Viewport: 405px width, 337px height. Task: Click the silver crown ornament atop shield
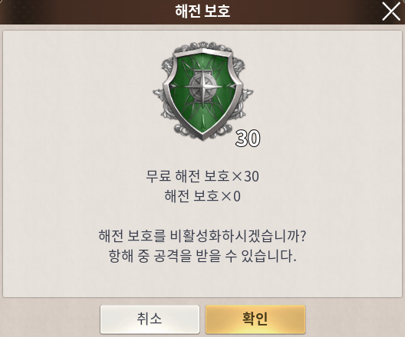[x=203, y=45]
